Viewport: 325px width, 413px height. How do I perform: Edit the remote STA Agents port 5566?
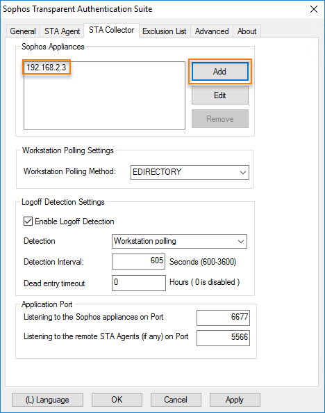pyautogui.click(x=223, y=338)
